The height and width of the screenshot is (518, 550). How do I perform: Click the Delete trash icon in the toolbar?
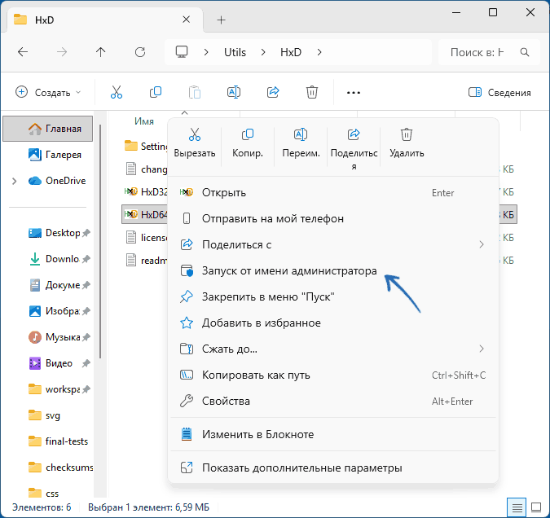tap(312, 92)
